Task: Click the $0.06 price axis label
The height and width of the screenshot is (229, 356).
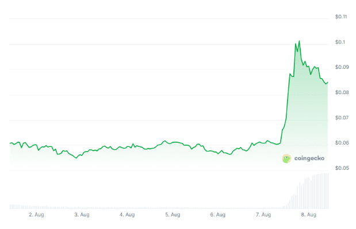Action: point(342,143)
